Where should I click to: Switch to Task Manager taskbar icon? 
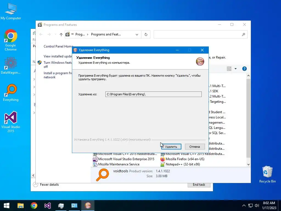point(61,206)
